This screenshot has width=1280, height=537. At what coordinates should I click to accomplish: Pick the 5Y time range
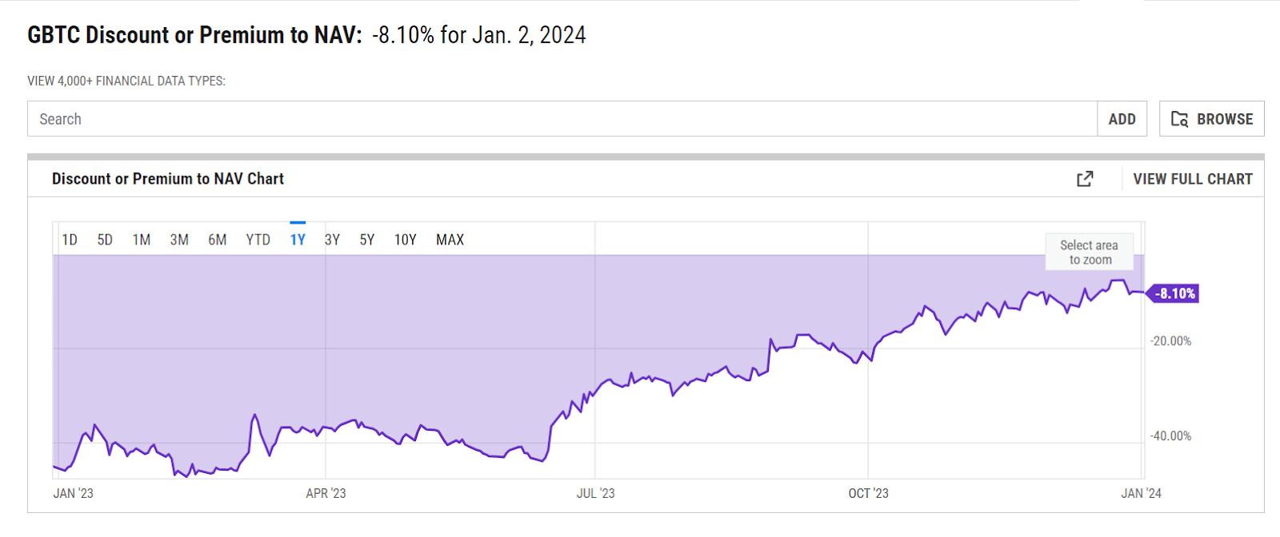(x=367, y=240)
